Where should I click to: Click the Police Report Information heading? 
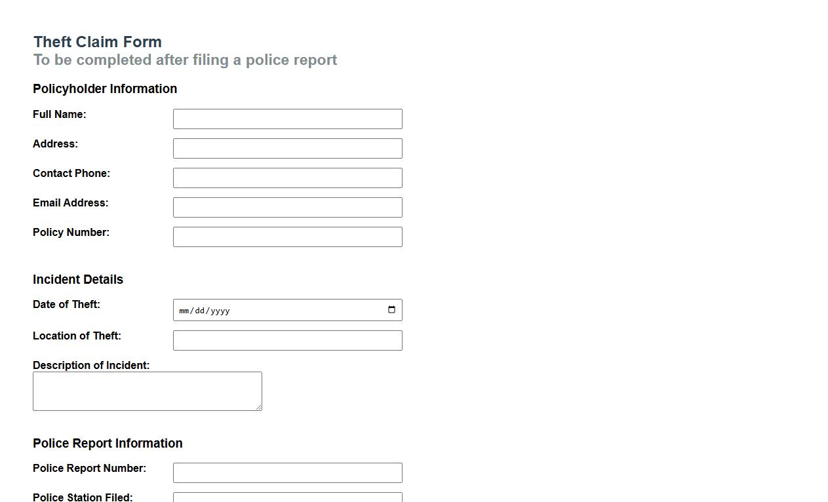coord(108,443)
